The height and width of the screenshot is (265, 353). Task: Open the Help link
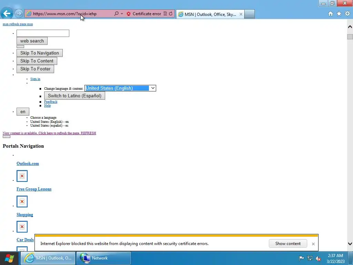click(x=48, y=106)
